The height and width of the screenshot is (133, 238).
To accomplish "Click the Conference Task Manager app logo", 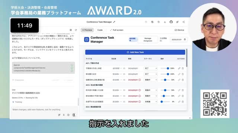I will click(87, 40).
